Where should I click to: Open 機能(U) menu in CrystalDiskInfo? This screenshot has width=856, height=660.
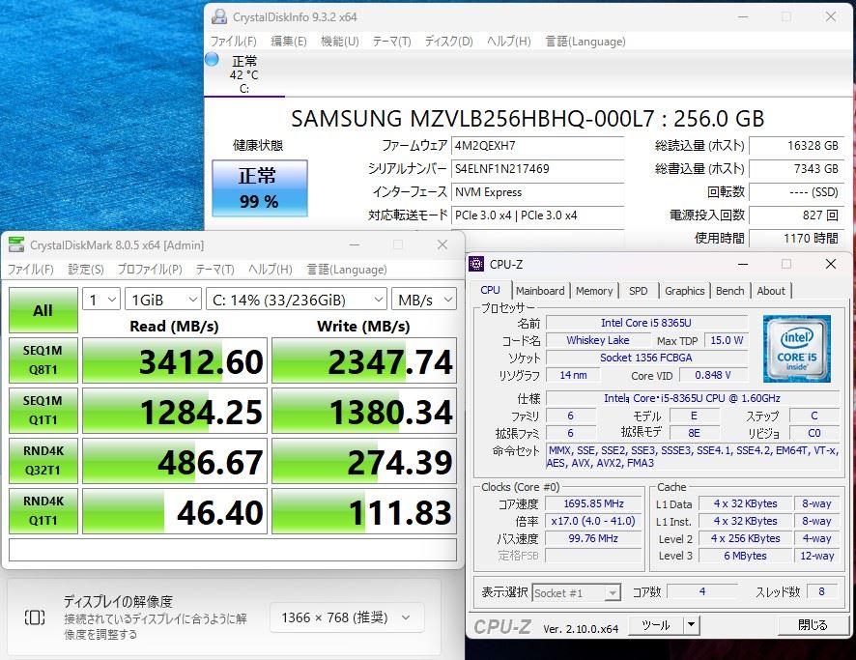[339, 42]
